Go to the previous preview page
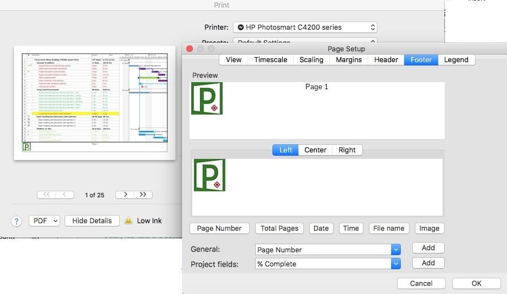Viewport: 507px width, 294px height. coord(64,195)
